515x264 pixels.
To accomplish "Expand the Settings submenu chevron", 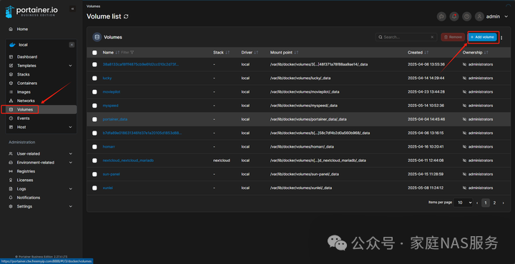I will tap(70, 207).
